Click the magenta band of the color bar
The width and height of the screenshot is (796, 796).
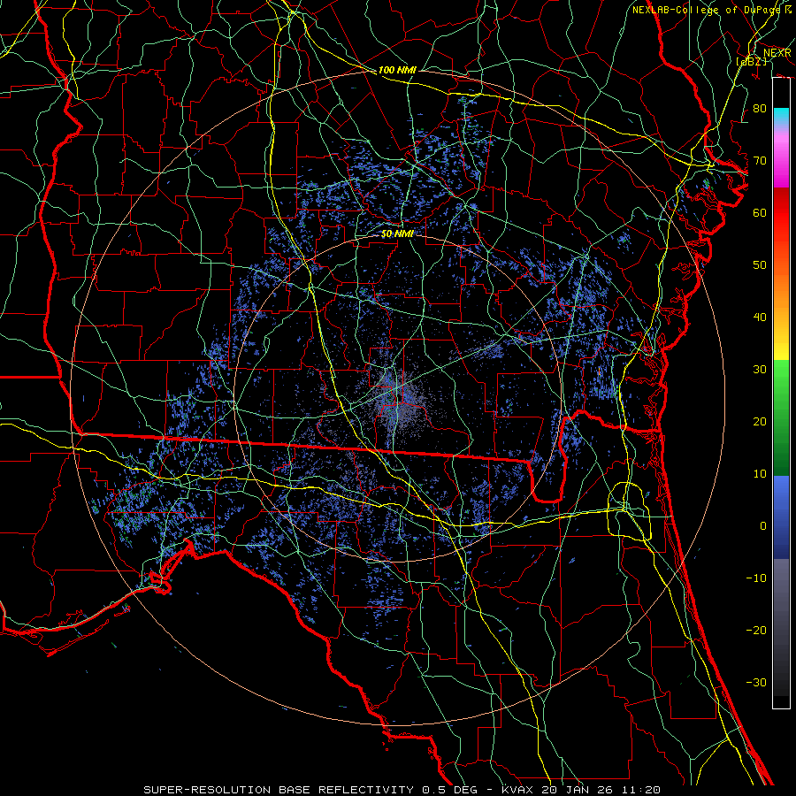[781, 160]
